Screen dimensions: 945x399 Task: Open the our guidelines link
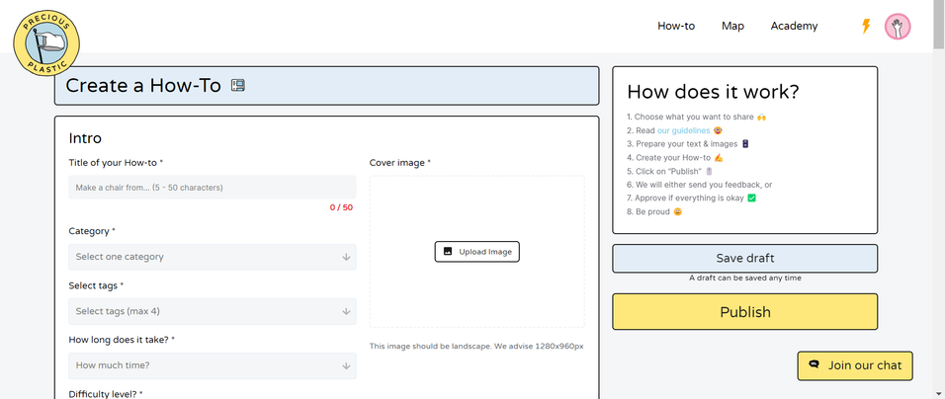click(x=683, y=130)
